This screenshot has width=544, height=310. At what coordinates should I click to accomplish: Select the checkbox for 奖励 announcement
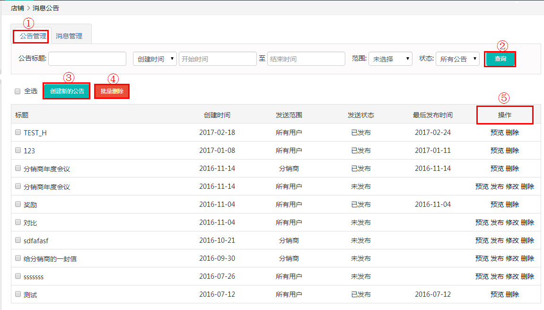(18, 204)
